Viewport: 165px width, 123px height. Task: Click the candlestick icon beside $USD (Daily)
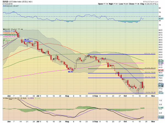[x=4, y=30]
